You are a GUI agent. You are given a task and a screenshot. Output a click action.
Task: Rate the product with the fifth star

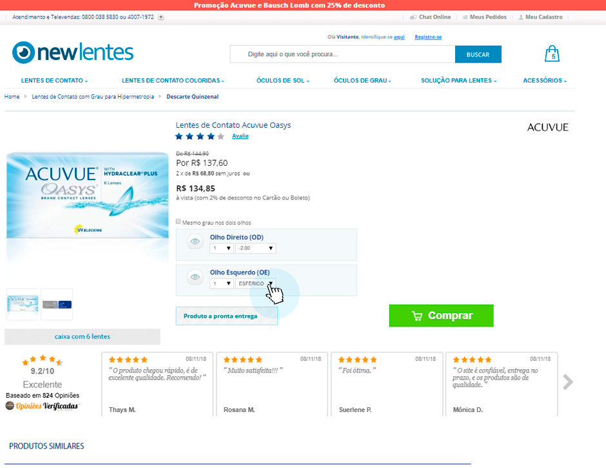tap(220, 136)
